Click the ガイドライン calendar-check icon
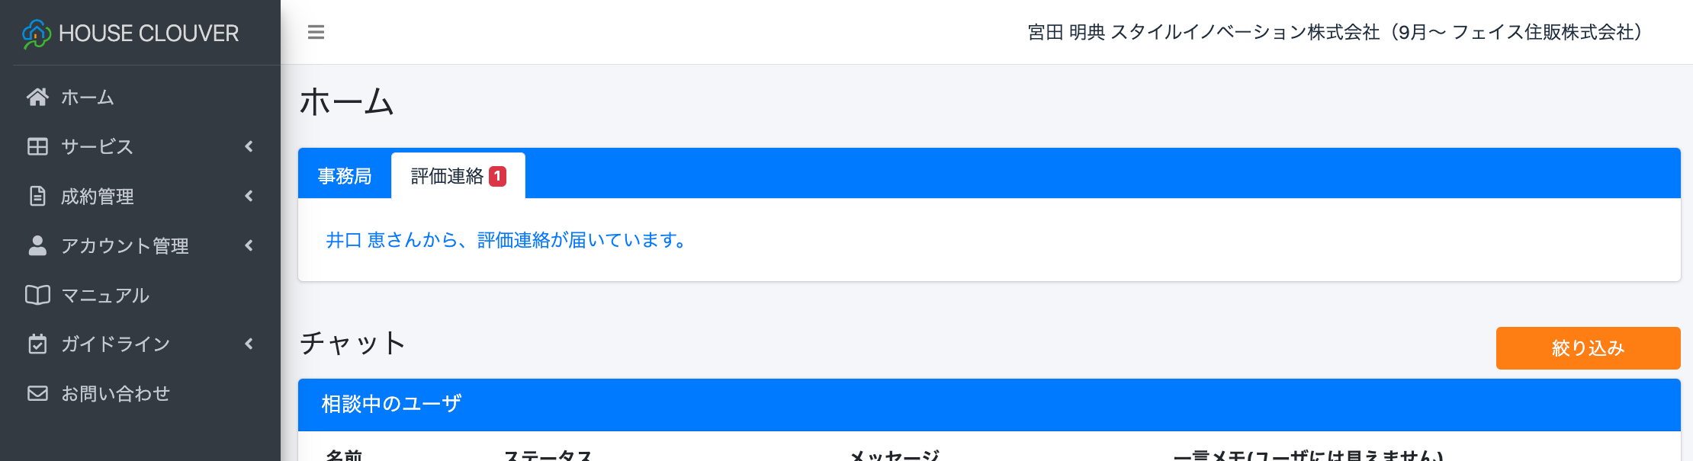Image resolution: width=1693 pixels, height=461 pixels. [37, 344]
